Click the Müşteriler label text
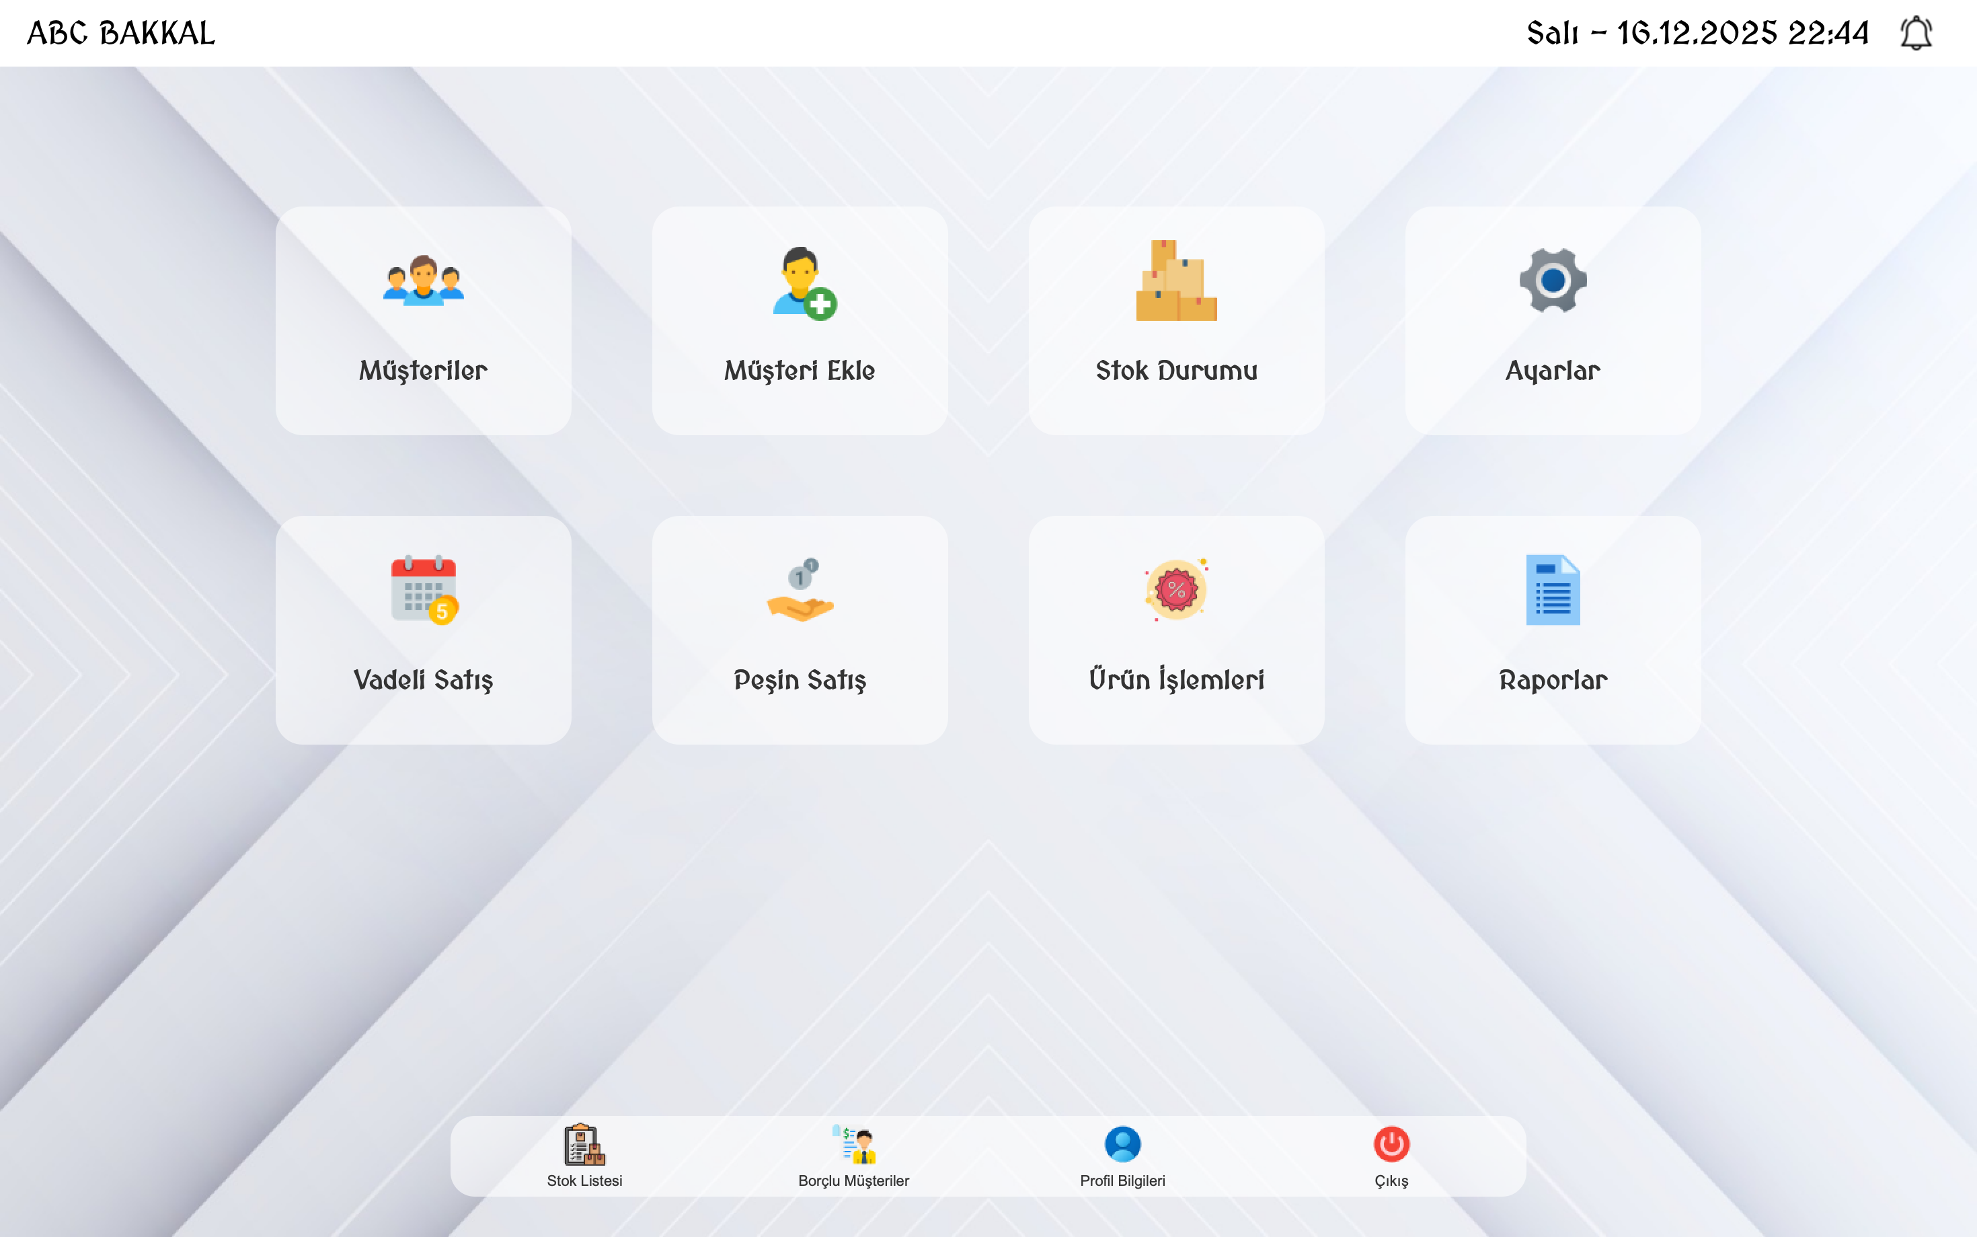The image size is (1977, 1237). [423, 371]
